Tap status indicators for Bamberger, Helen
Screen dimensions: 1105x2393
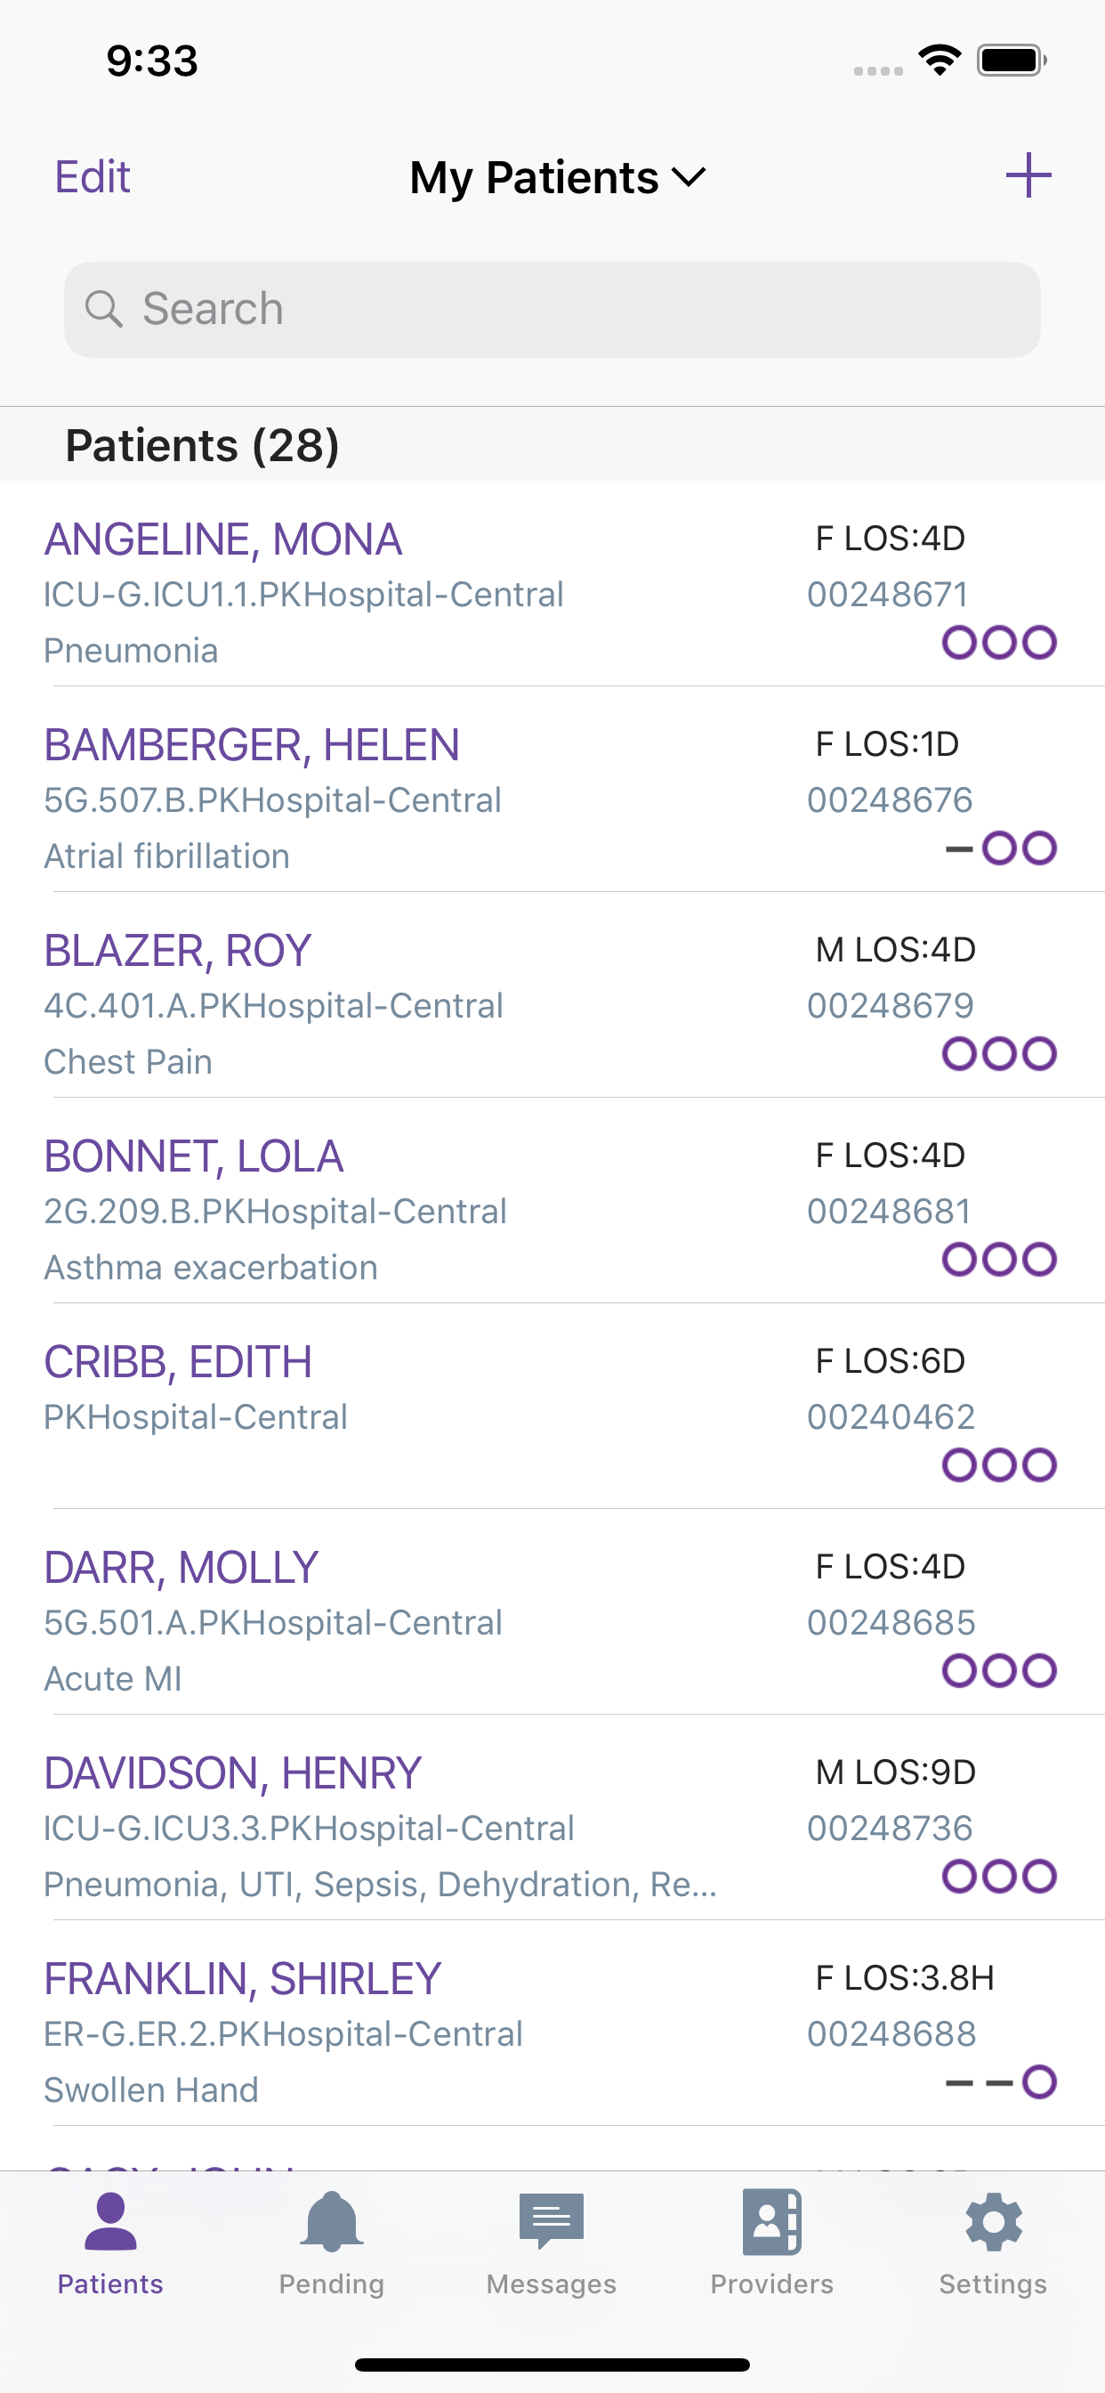coord(1000,848)
